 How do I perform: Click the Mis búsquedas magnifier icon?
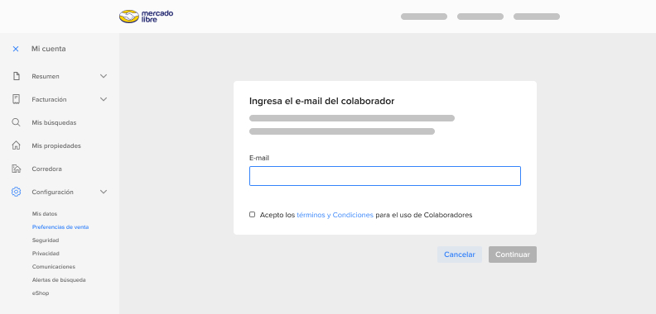click(x=16, y=122)
